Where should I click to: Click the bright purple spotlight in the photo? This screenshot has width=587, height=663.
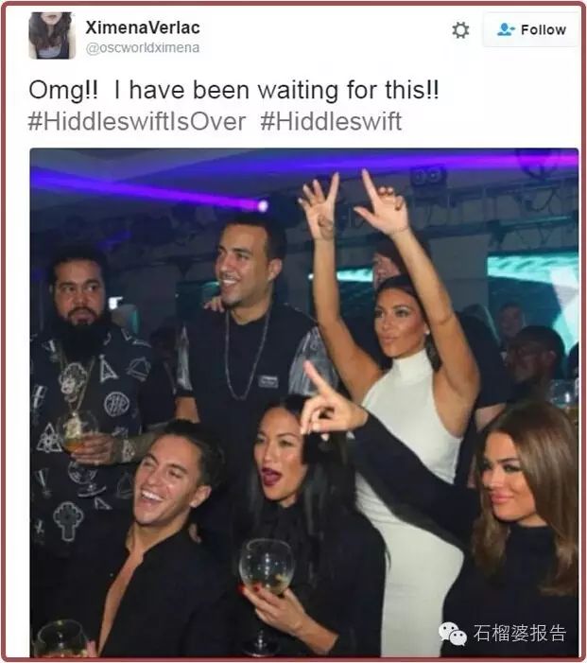coord(263,206)
